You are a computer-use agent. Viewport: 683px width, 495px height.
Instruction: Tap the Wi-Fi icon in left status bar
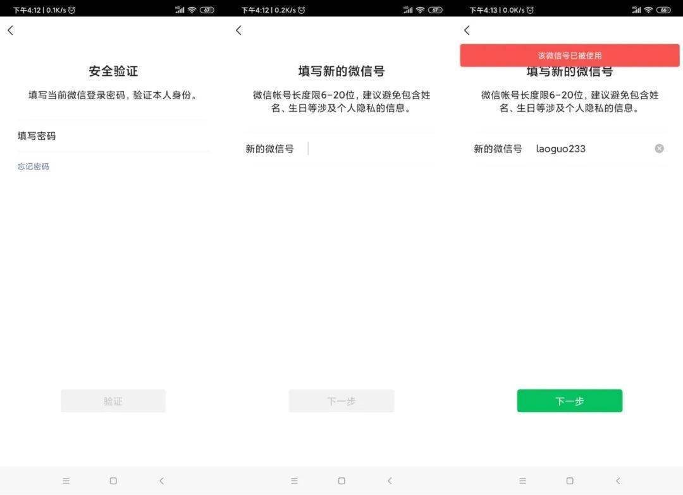click(x=192, y=10)
